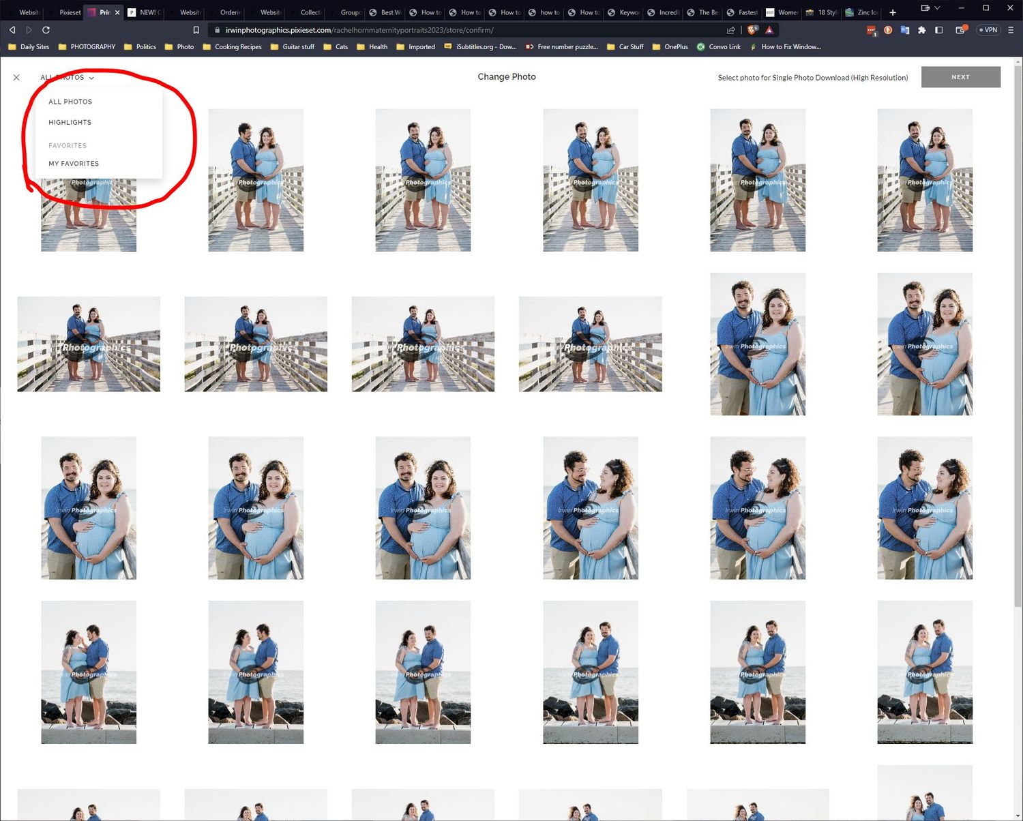Open the Imported bookmark folder
1023x821 pixels.
(415, 47)
